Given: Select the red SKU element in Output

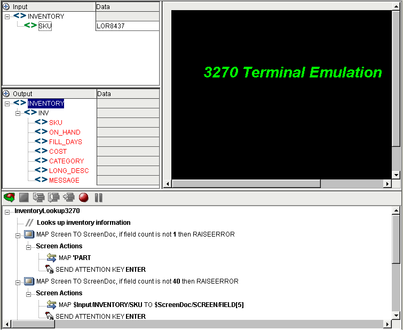Looking at the screenshot, I should point(56,123).
